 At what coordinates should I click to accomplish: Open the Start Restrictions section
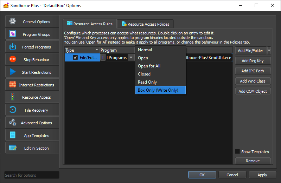coord(32,72)
